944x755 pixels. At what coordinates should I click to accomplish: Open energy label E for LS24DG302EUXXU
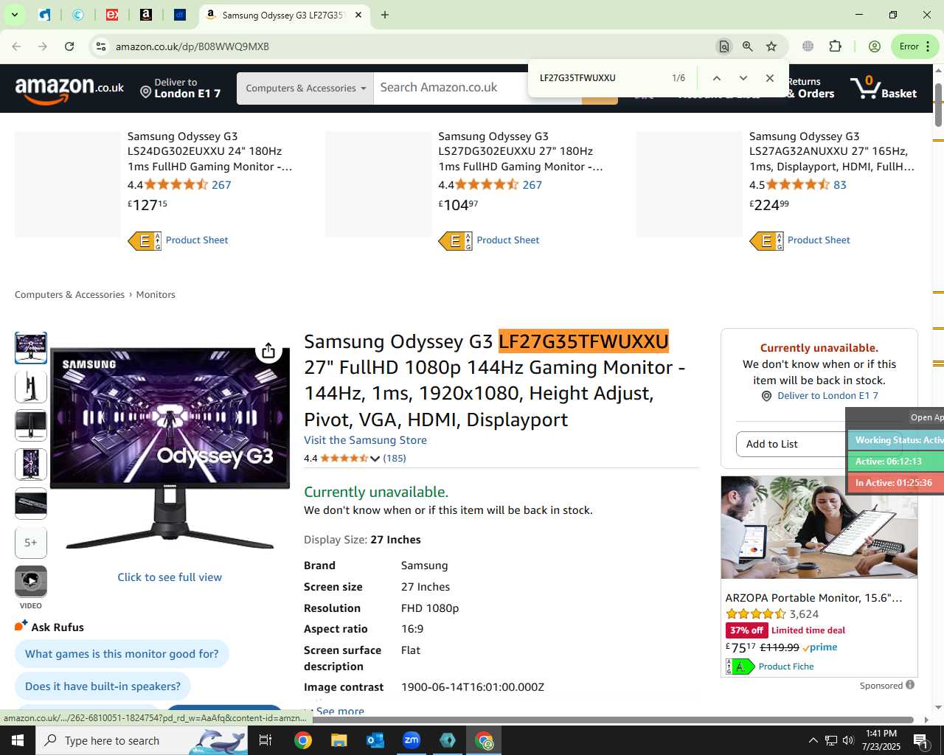[x=145, y=241]
